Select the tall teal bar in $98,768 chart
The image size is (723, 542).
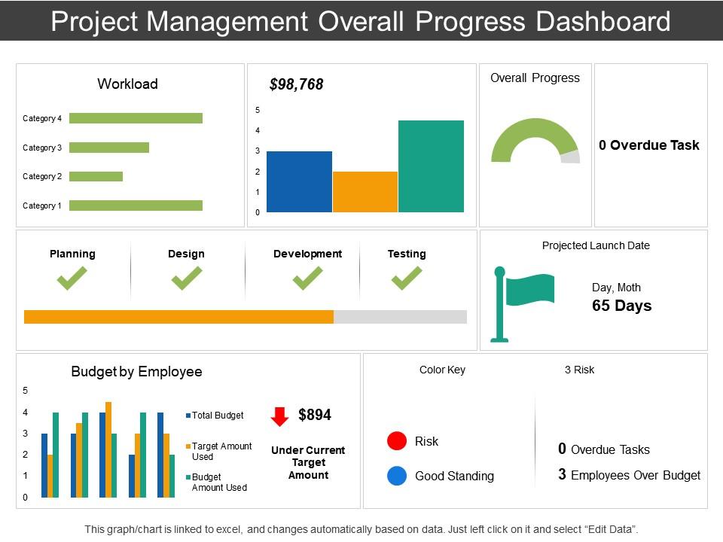pos(431,166)
